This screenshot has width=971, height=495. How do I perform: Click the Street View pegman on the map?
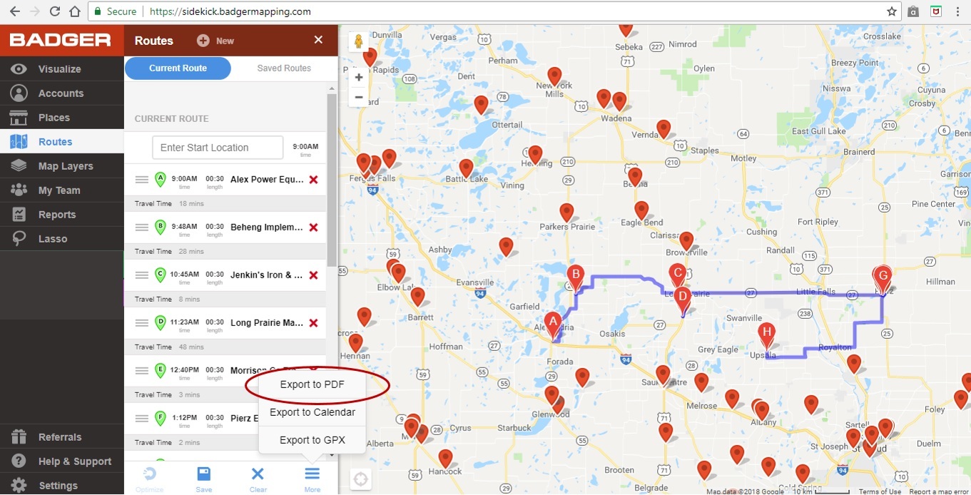coord(359,41)
